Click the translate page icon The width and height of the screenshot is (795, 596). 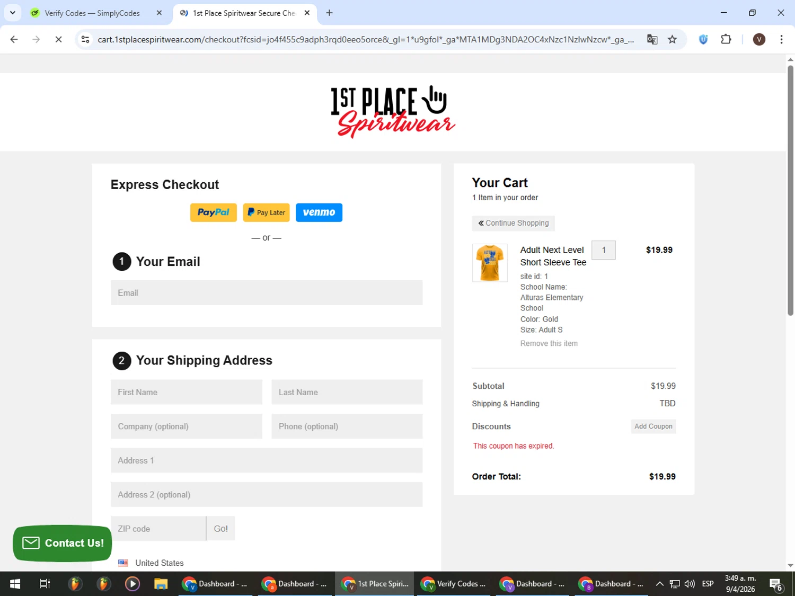click(652, 39)
